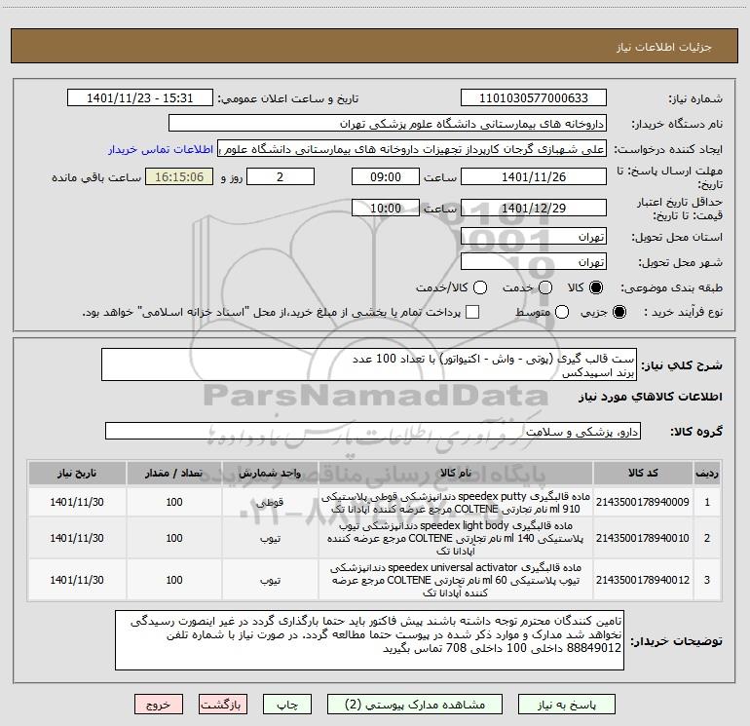Select the متوسط purchase type radio

[562, 312]
